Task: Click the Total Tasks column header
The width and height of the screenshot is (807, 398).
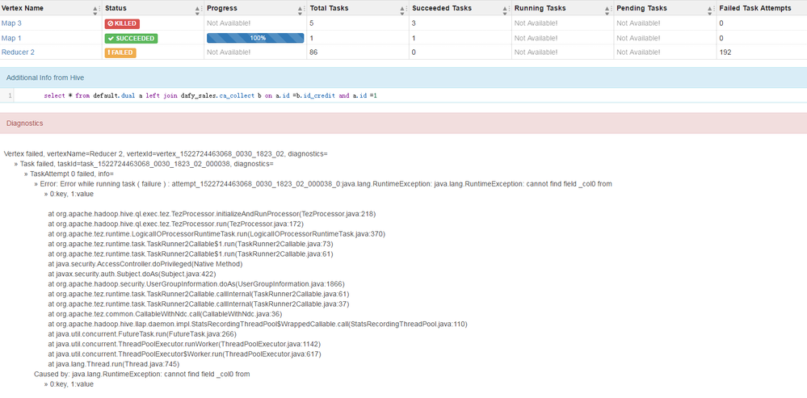Action: 328,8
